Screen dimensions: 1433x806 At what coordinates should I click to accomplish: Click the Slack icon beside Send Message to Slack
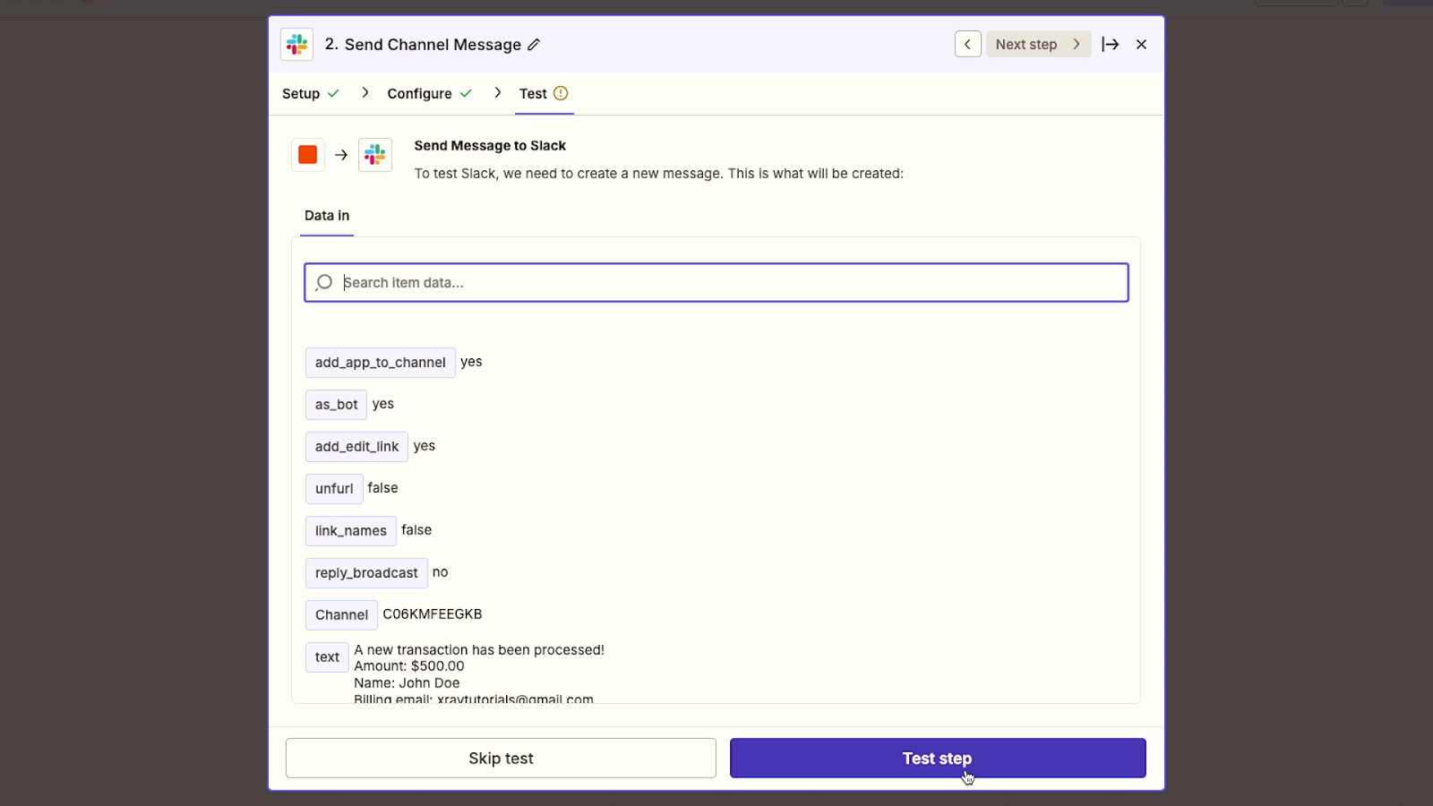[x=374, y=155]
